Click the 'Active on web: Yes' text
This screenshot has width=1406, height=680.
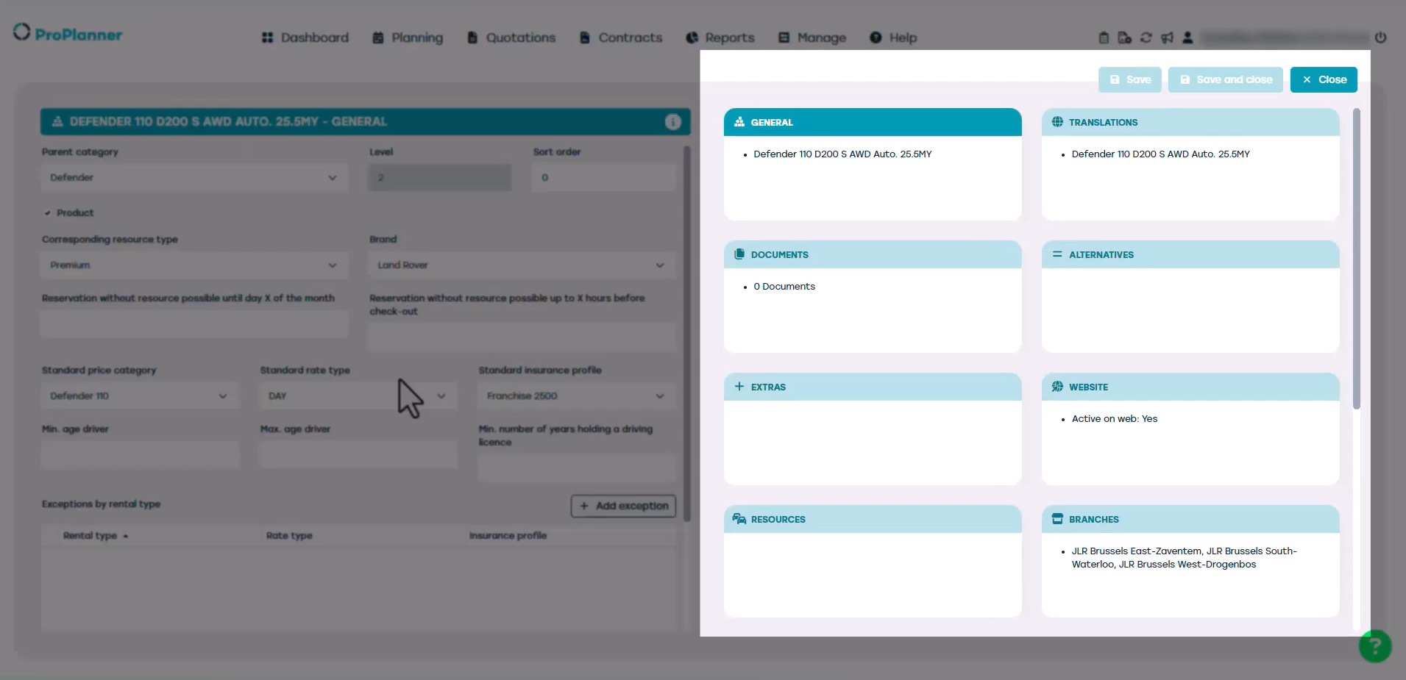pos(1115,419)
